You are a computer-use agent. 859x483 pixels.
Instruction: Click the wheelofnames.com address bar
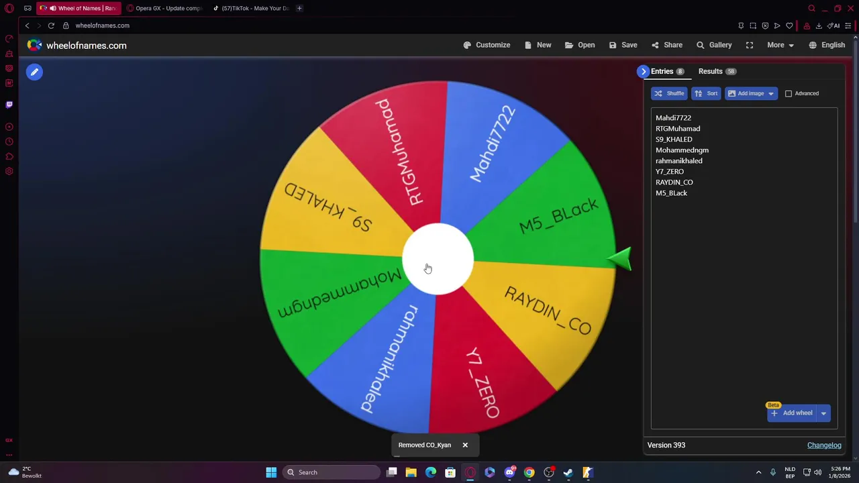102,25
